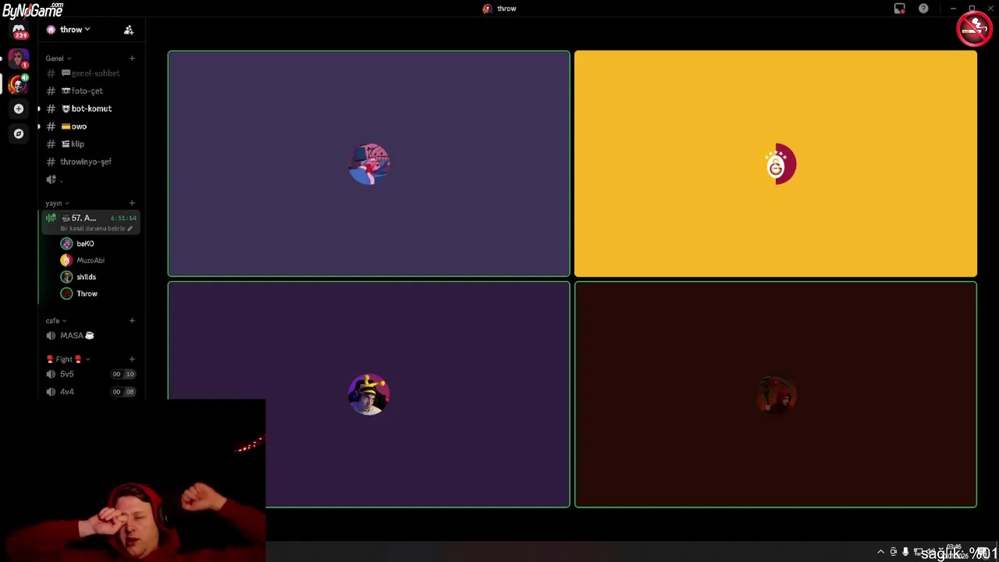The height and width of the screenshot is (562, 999).
Task: Select the clown avatar server icon
Action: (19, 84)
